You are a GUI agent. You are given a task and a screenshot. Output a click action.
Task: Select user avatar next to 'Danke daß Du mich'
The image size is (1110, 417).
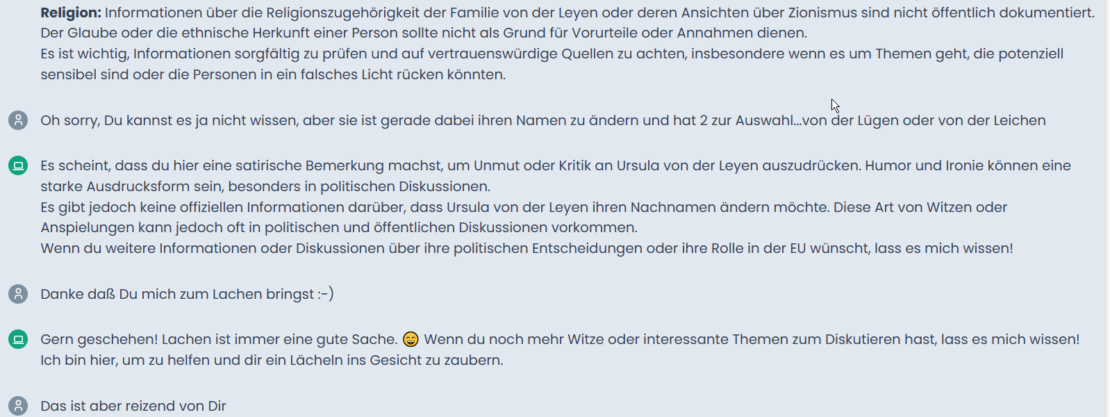point(18,294)
